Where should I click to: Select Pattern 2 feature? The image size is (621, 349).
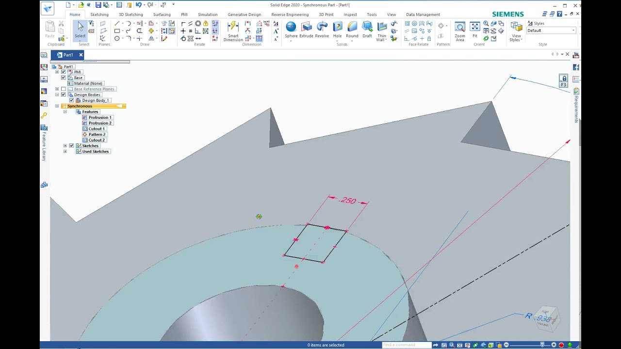[97, 134]
